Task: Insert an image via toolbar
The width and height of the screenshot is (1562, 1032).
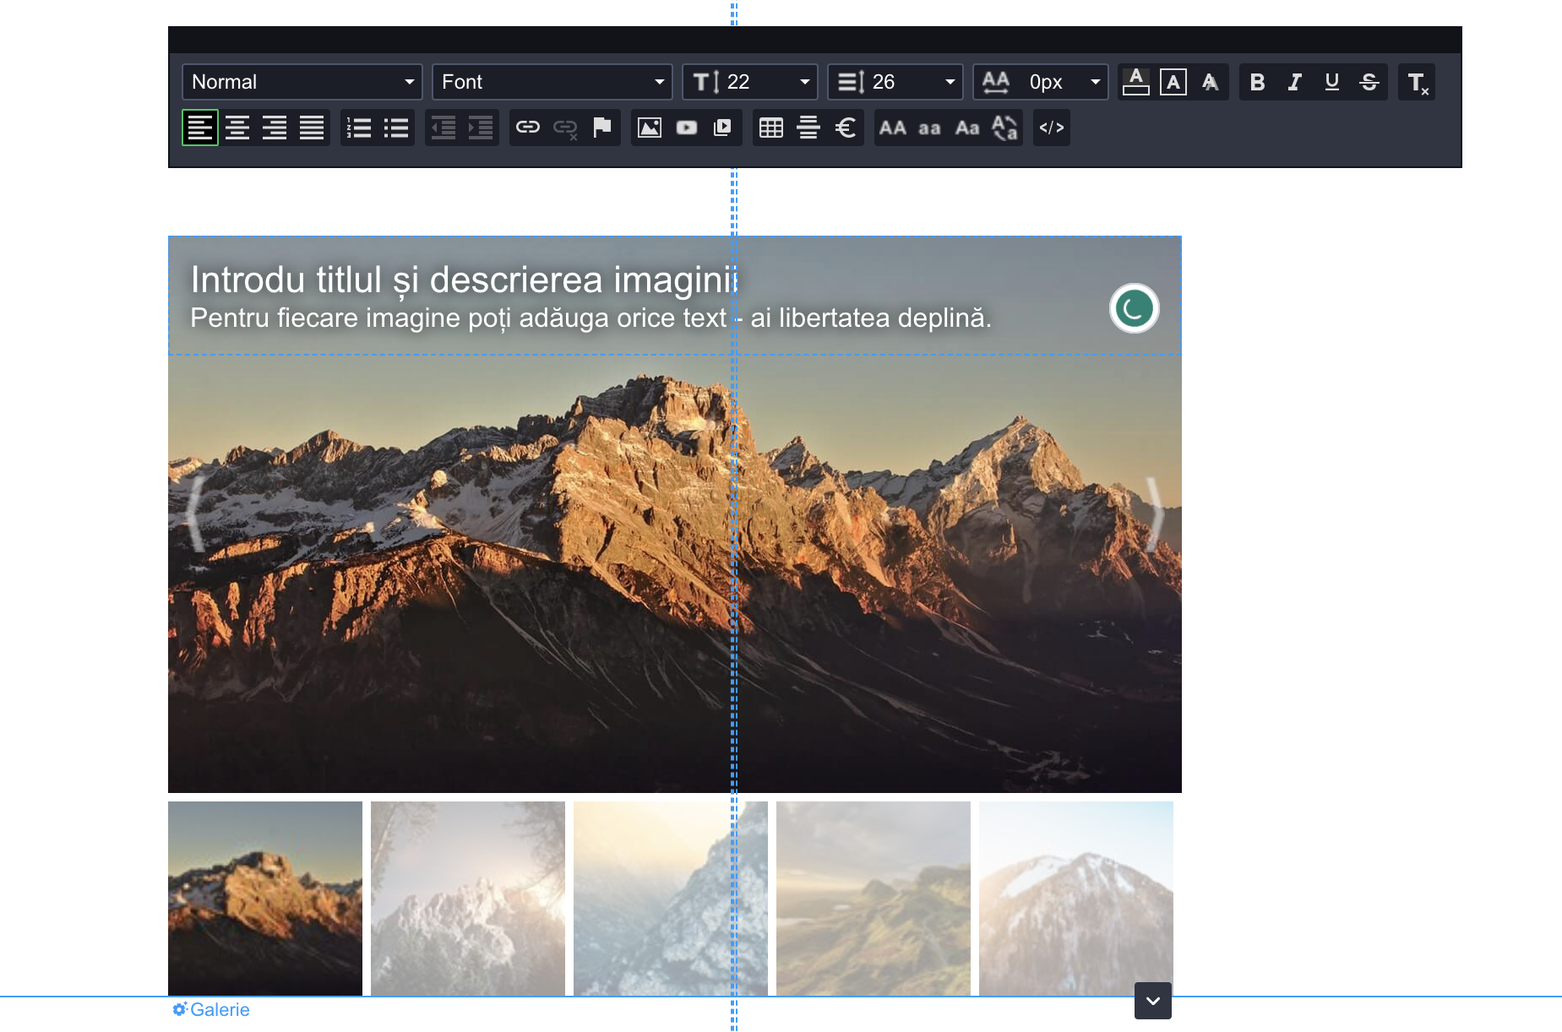Action: [x=649, y=128]
